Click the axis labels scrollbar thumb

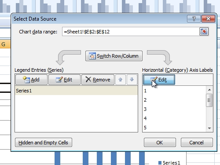[x=209, y=100]
